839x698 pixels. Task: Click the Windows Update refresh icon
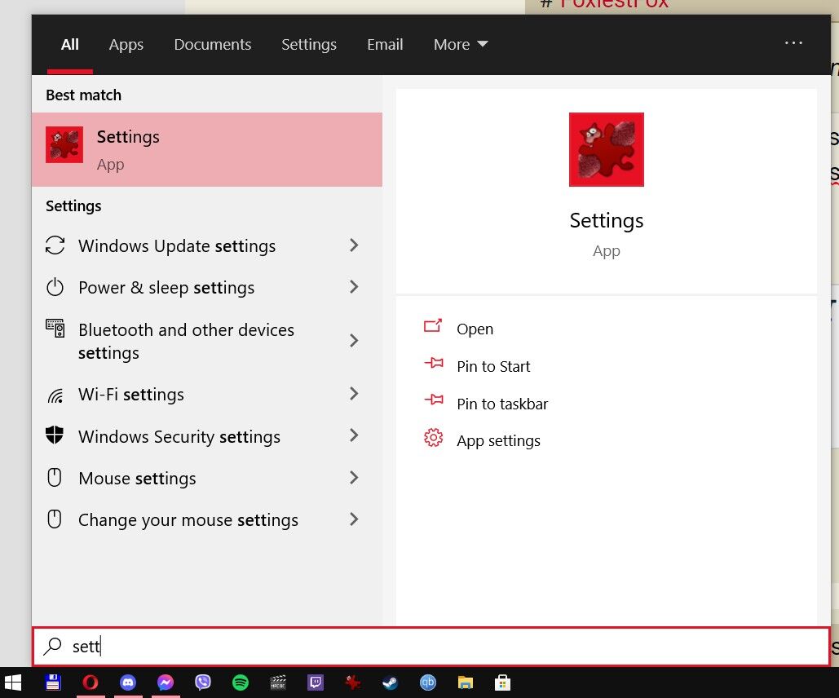click(55, 245)
